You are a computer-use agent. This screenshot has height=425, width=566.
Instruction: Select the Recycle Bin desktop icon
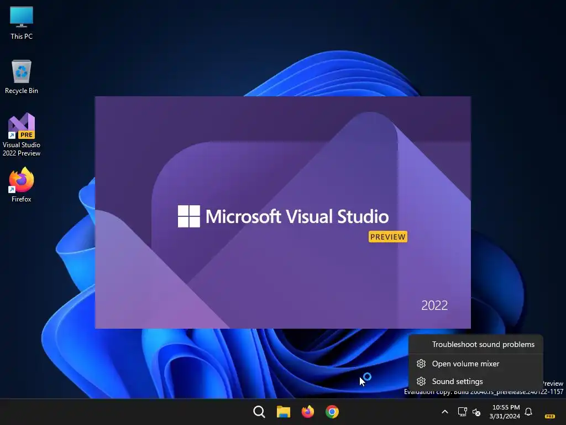[22, 76]
